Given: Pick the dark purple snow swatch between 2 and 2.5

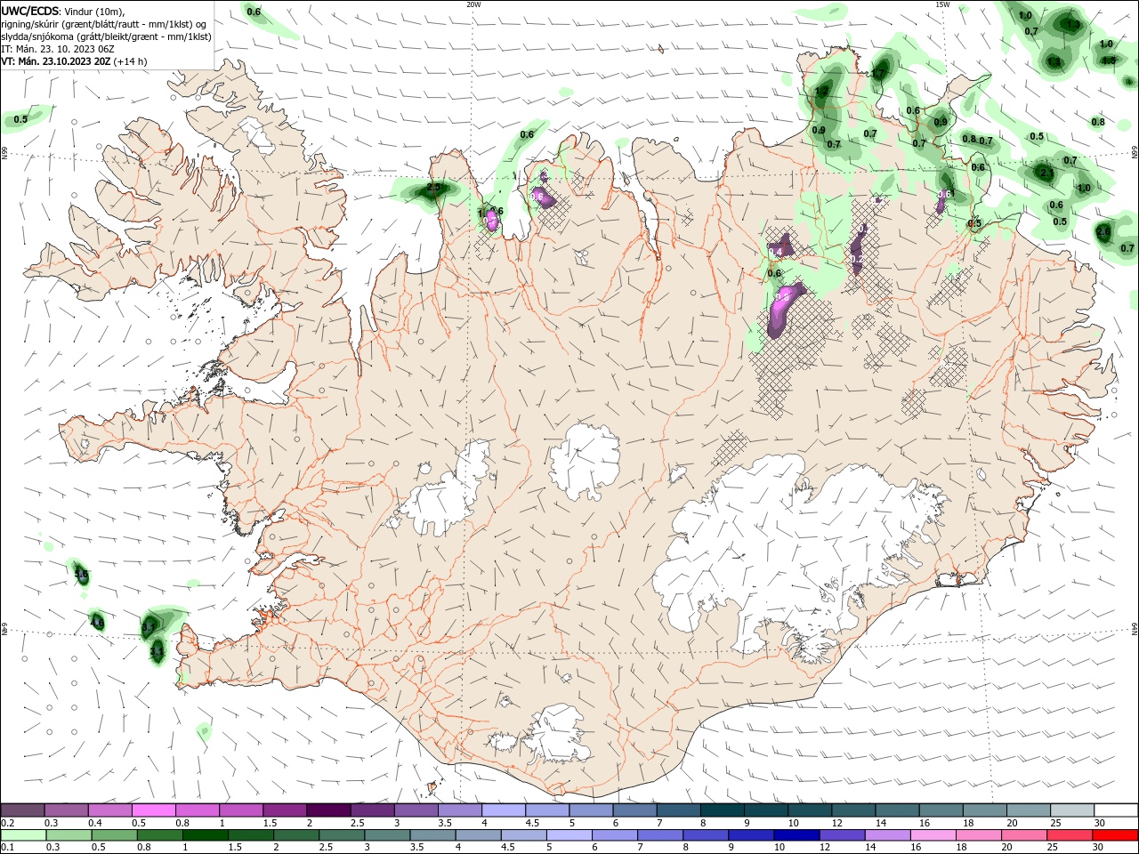Looking at the screenshot, I should [328, 810].
